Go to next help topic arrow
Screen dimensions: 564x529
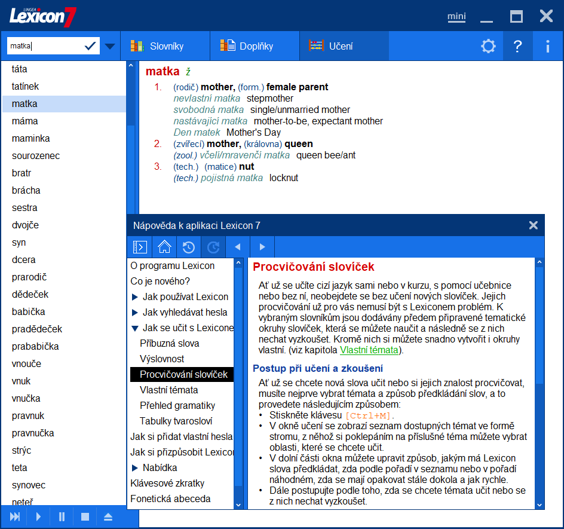262,247
